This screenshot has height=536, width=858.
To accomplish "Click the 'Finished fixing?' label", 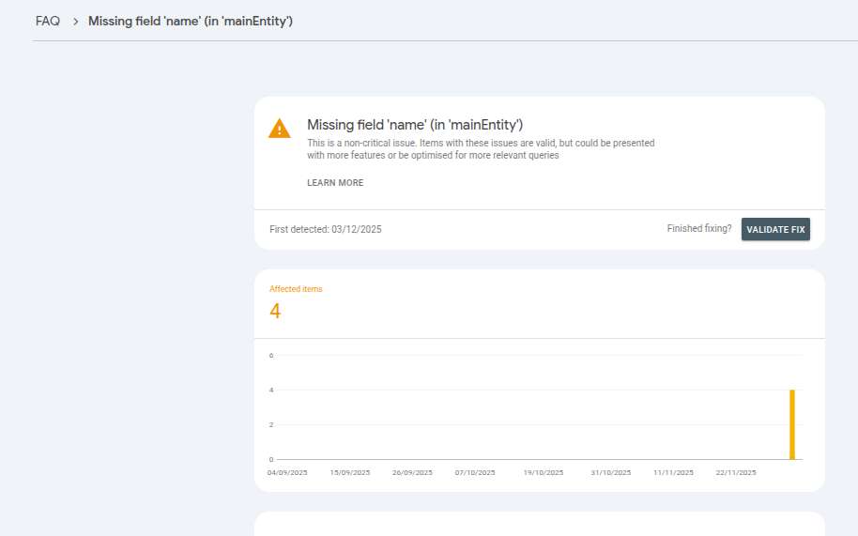I will click(x=698, y=228).
